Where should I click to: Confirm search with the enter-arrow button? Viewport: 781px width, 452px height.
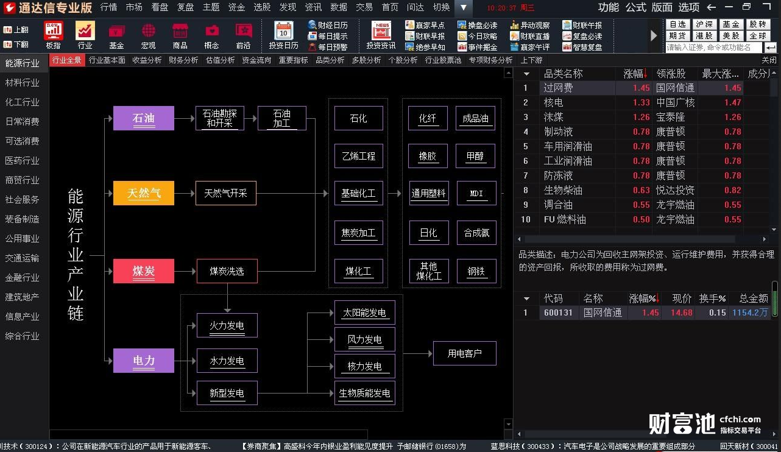771,47
